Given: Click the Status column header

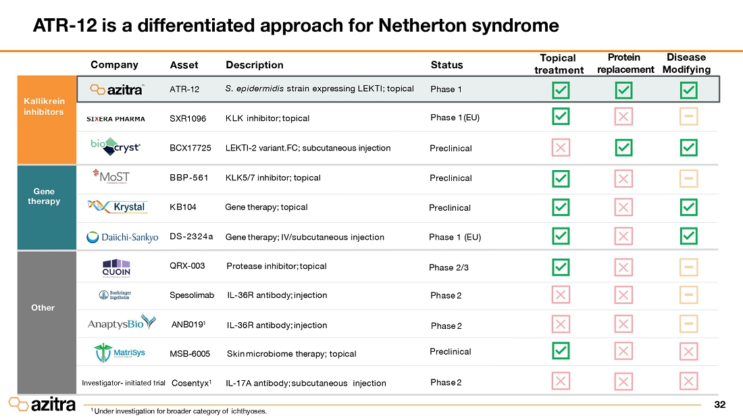Looking at the screenshot, I should 446,65.
